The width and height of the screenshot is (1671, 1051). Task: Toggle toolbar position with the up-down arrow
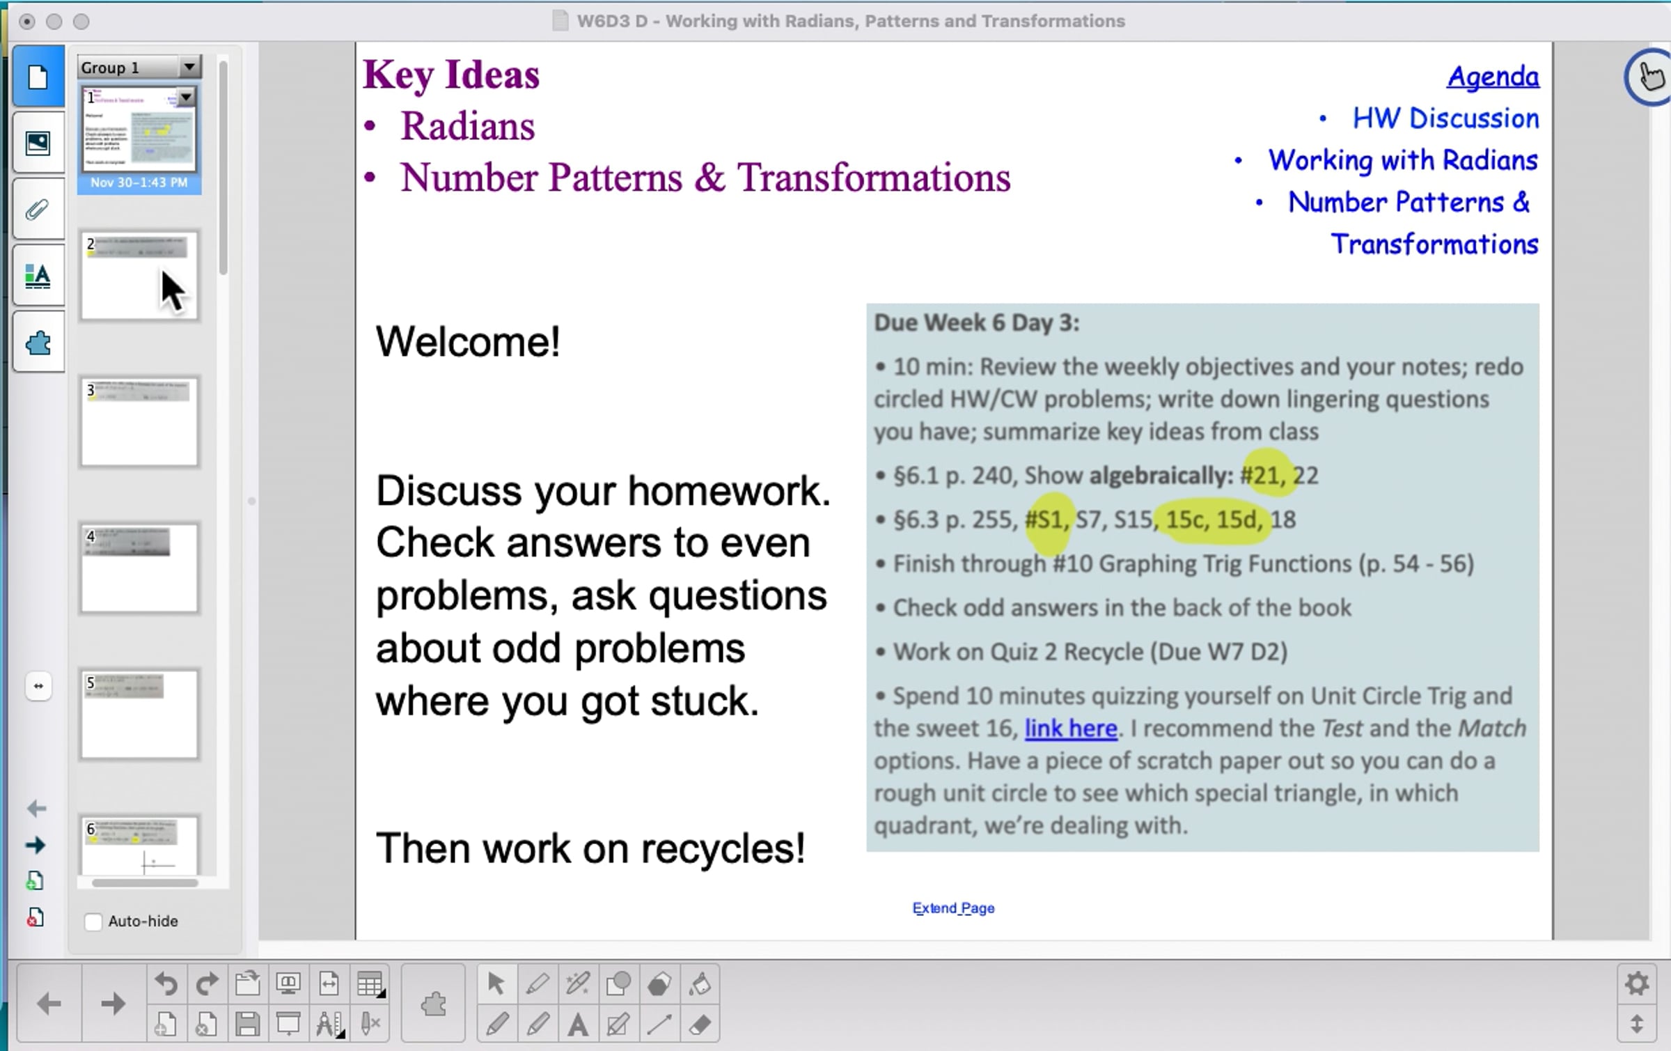pos(1636,1024)
